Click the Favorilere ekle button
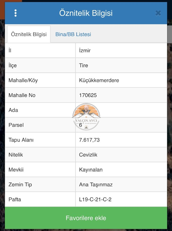This screenshot has height=231, width=172. click(86, 218)
